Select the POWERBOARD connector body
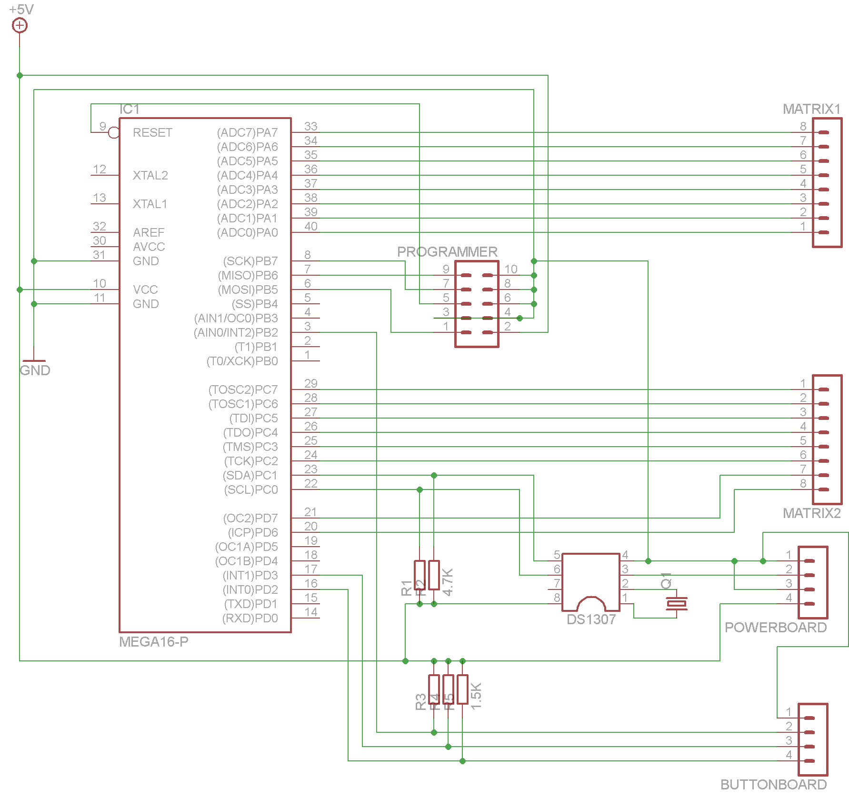Viewport: 849px width, 798px height. coord(813,582)
